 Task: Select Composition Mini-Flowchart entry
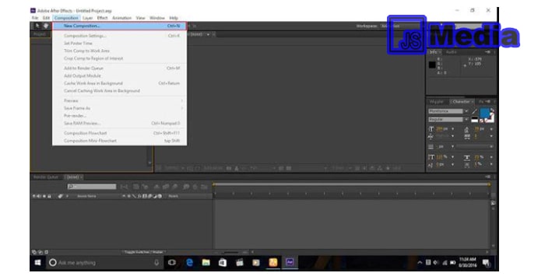[x=119, y=141]
